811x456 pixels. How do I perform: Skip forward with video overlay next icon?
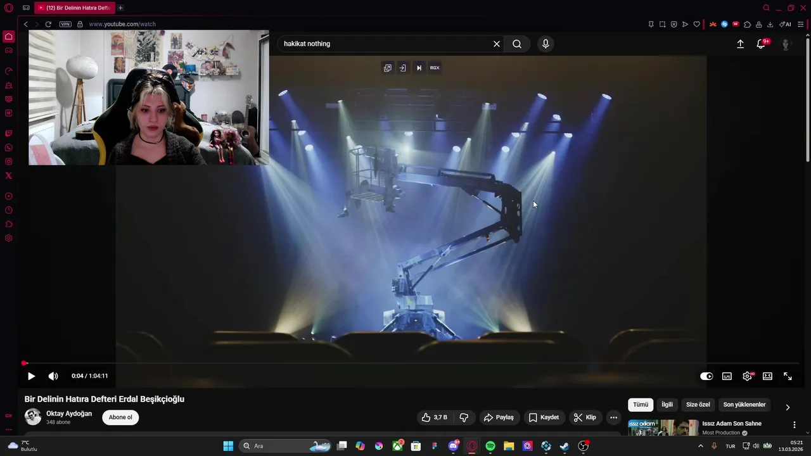coord(419,68)
